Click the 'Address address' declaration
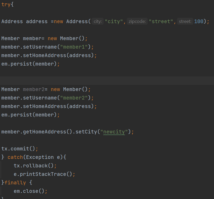This screenshot has width=214, height=199. 24,22
